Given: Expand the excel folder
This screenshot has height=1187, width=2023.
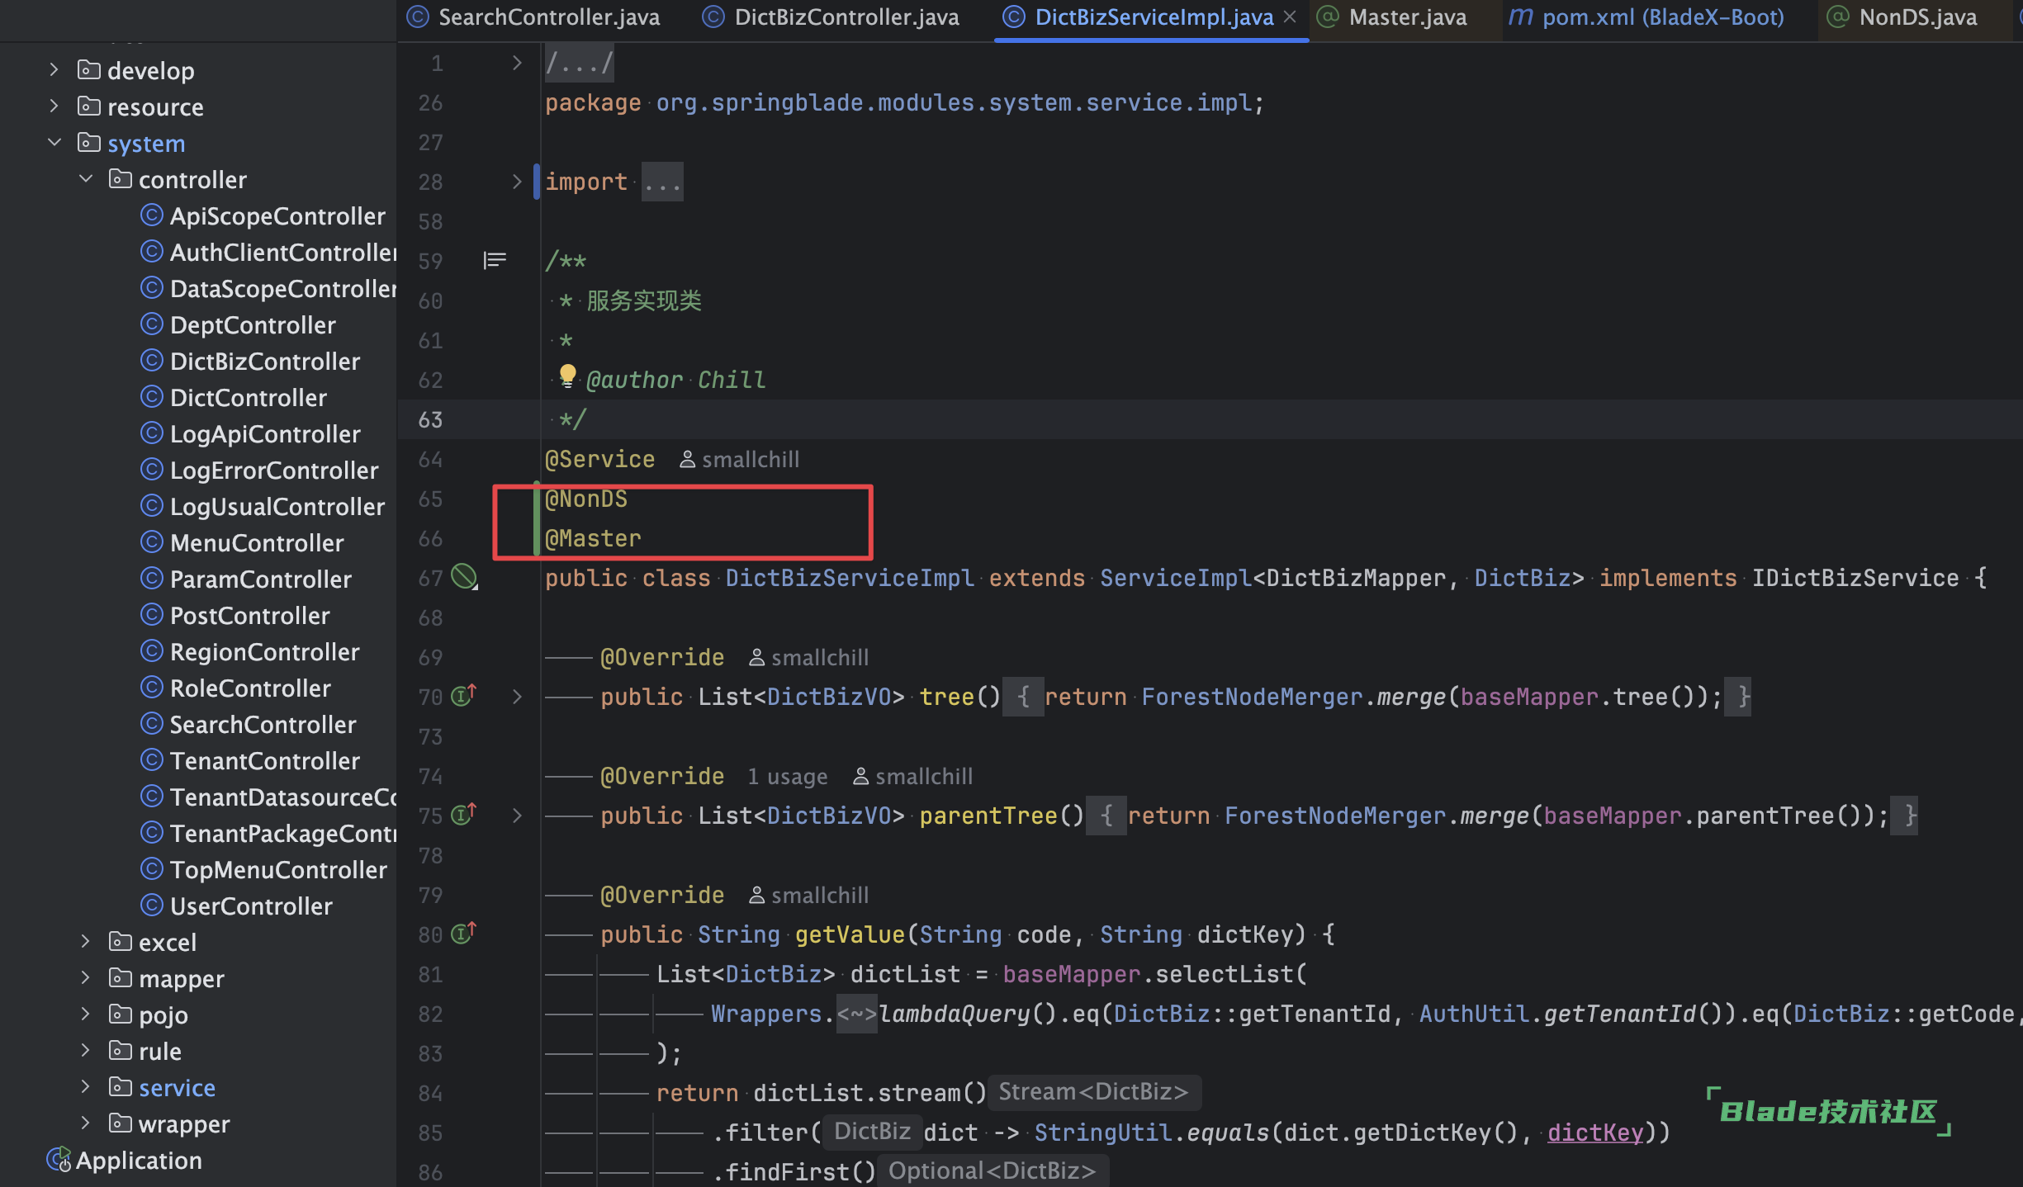Looking at the screenshot, I should tap(85, 942).
